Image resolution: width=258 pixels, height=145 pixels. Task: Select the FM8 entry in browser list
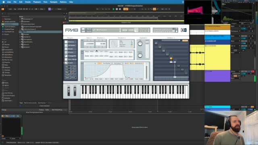41,32
